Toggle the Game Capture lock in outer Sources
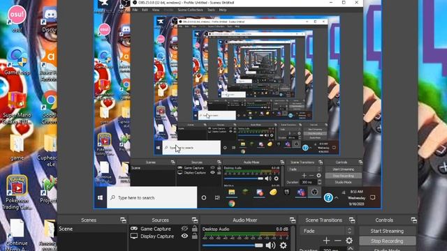The width and height of the screenshot is (447, 251). (x=194, y=228)
